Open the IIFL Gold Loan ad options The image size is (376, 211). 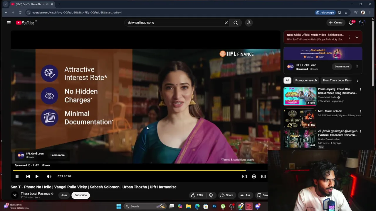(x=357, y=67)
